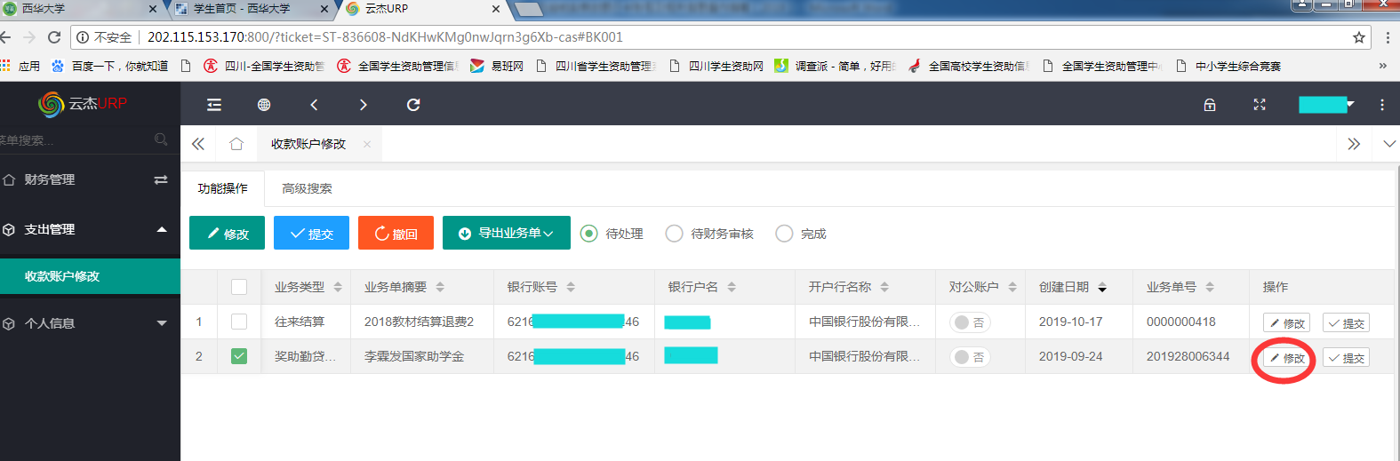Image resolution: width=1400 pixels, height=461 pixels.
Task: Toggle 对公账户 switch in row 1
Action: pyautogui.click(x=970, y=322)
